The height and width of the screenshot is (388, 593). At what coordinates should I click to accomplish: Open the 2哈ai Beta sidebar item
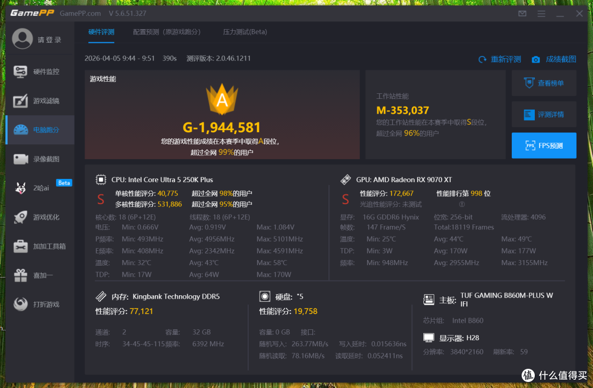click(x=40, y=188)
